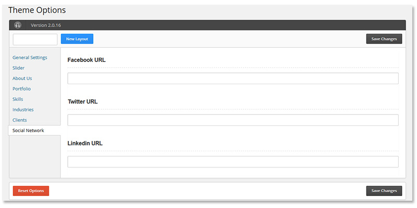Open the Clients settings tab
This screenshot has height=208, width=417.
tap(20, 120)
